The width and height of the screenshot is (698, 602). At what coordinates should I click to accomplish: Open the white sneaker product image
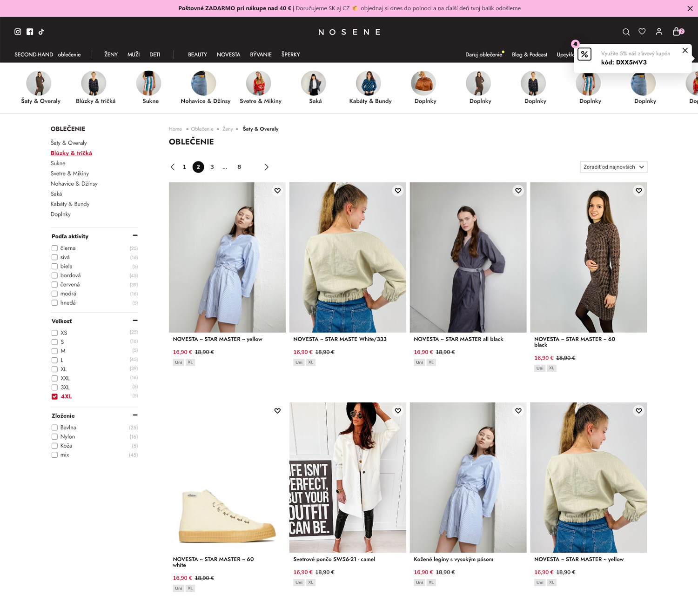point(227,477)
